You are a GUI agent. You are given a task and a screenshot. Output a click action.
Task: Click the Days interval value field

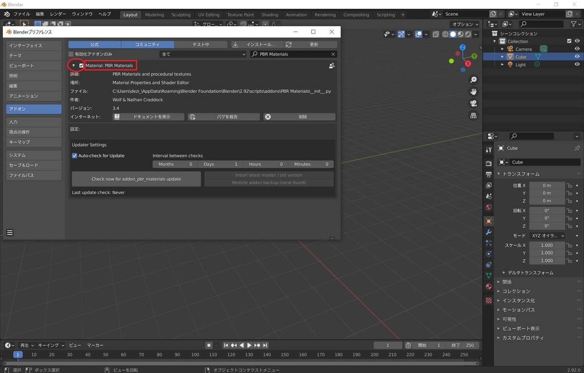coord(221,164)
